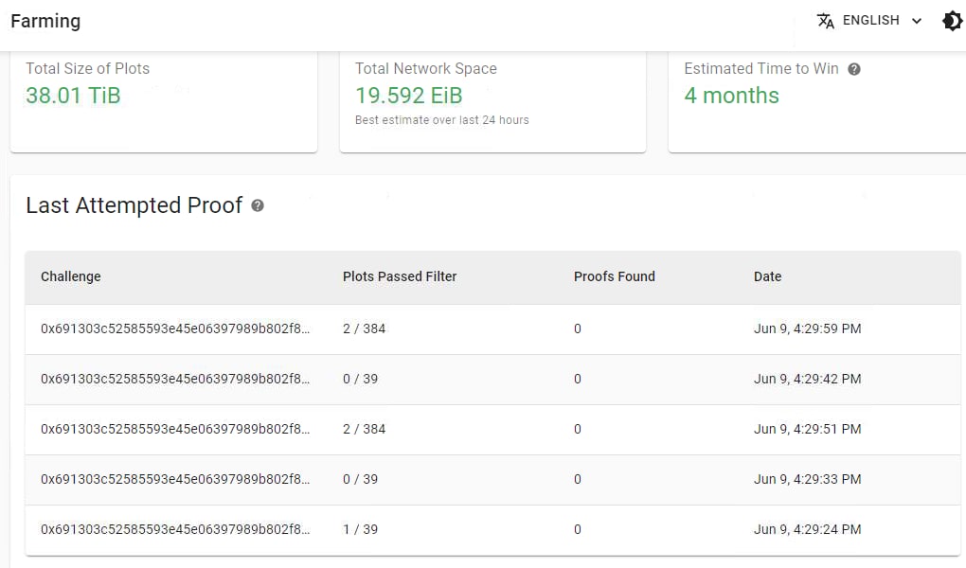The height and width of the screenshot is (568, 966).
Task: Click the Date column header
Action: pyautogui.click(x=768, y=276)
